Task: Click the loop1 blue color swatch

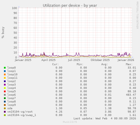Action: tap(5, 71)
